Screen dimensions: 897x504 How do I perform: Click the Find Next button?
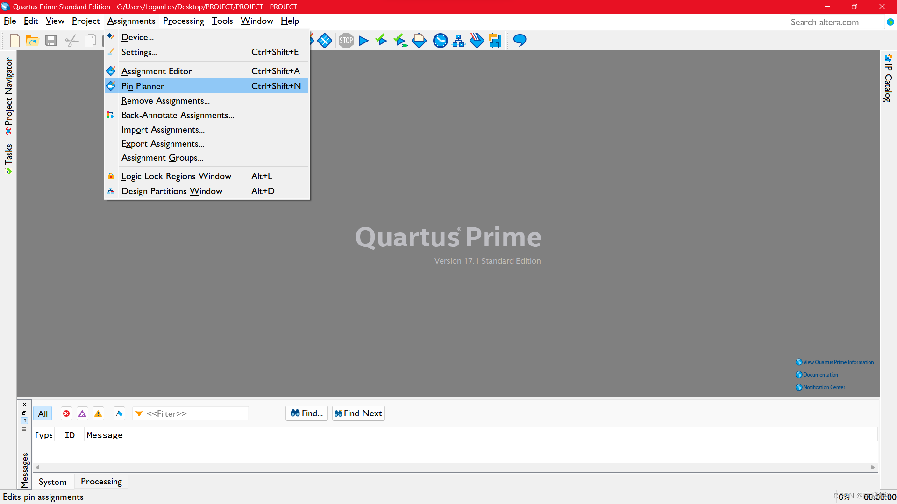(358, 413)
